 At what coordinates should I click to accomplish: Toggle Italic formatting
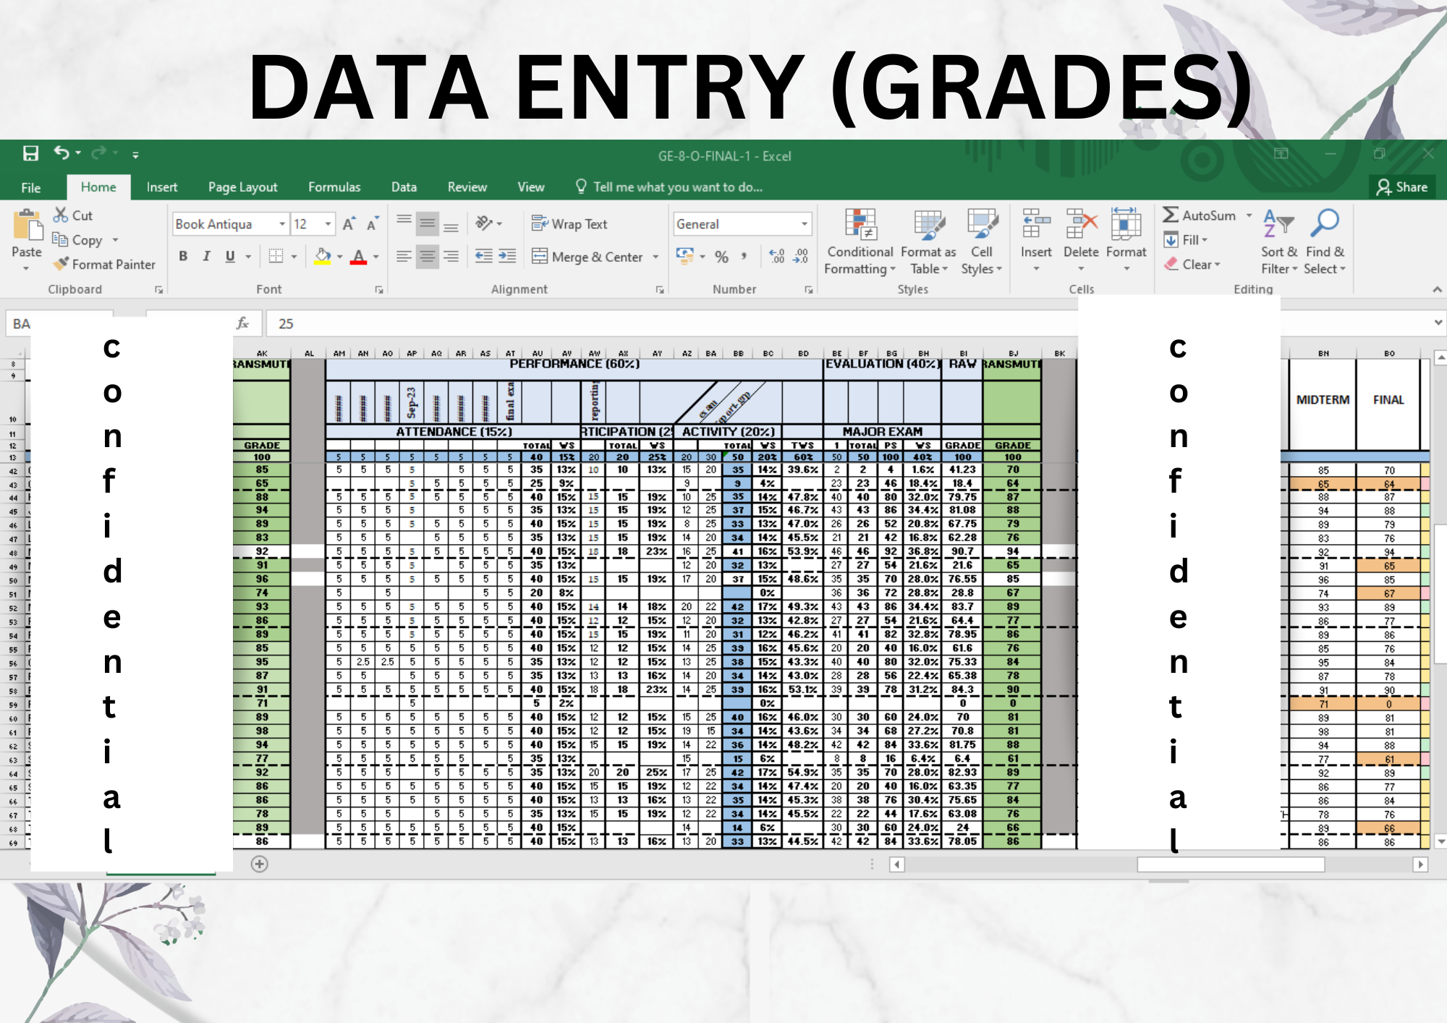pyautogui.click(x=206, y=256)
